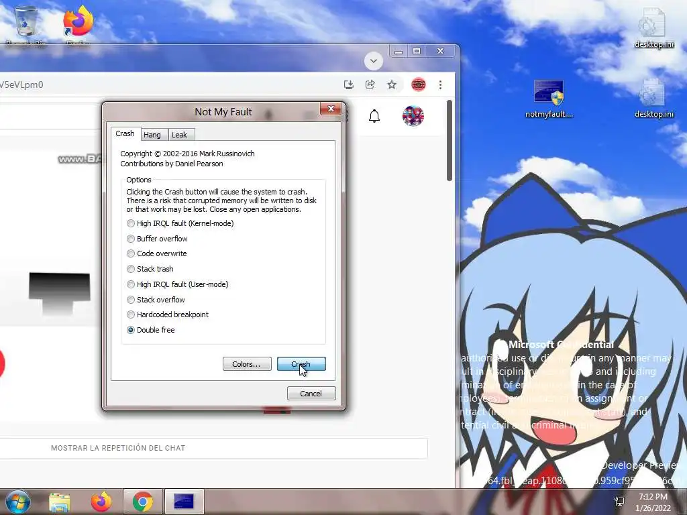Click the Crash button
Viewport: 687px width, 515px height.
coord(301,364)
